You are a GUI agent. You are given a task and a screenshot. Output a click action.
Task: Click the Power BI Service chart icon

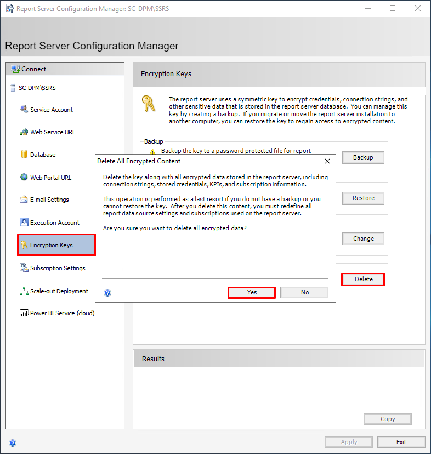pyautogui.click(x=24, y=313)
